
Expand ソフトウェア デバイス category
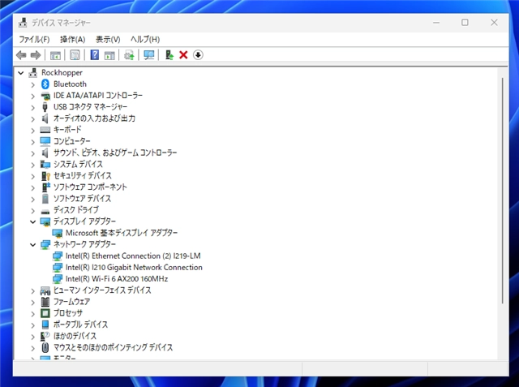[x=32, y=200]
